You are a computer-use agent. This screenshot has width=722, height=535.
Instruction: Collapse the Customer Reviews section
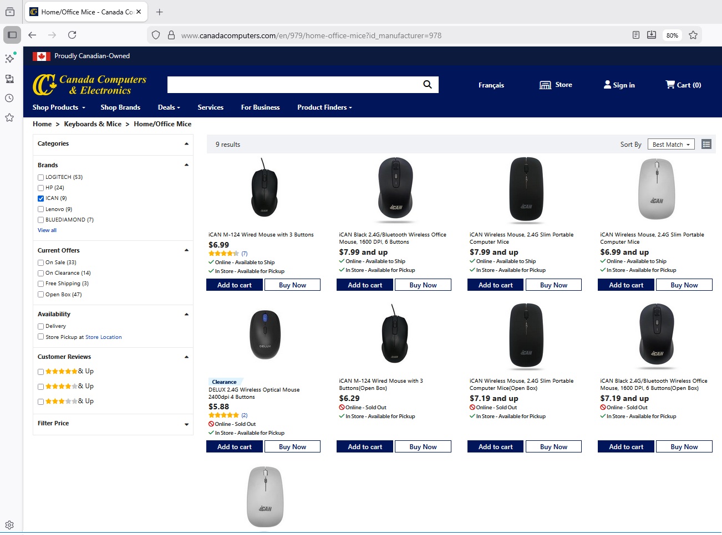[186, 357]
